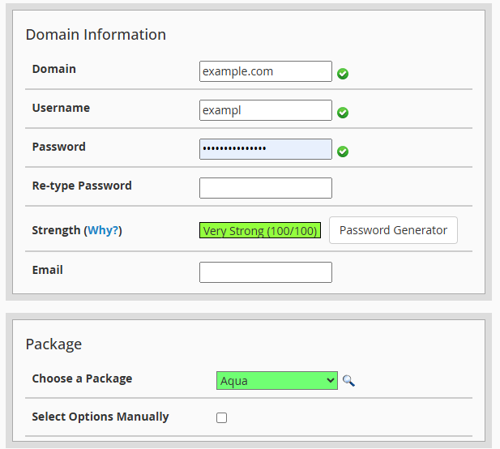This screenshot has height=449, width=500.
Task: Click the Domain Information section heading
Action: pyautogui.click(x=96, y=35)
